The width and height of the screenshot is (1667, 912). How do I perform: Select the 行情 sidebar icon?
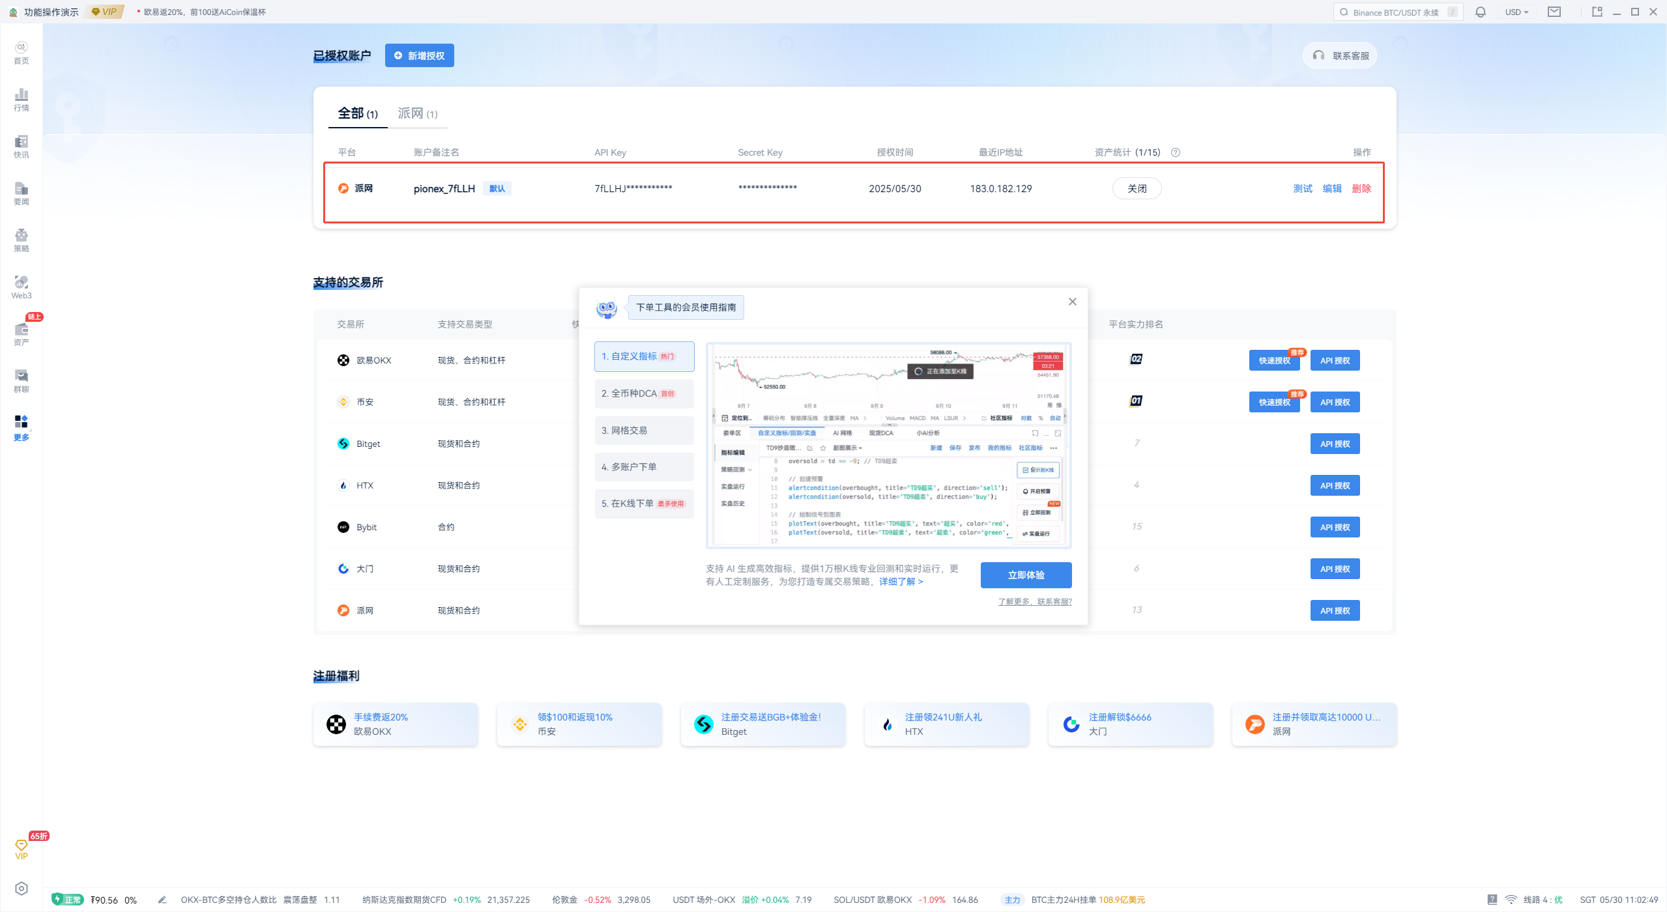click(x=20, y=99)
